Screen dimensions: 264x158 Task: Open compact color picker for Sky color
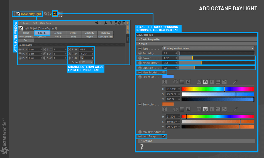click(165, 82)
